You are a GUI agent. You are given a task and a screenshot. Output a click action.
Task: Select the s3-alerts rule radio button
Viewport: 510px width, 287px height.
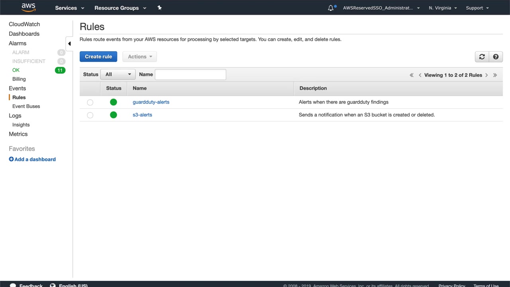[90, 115]
